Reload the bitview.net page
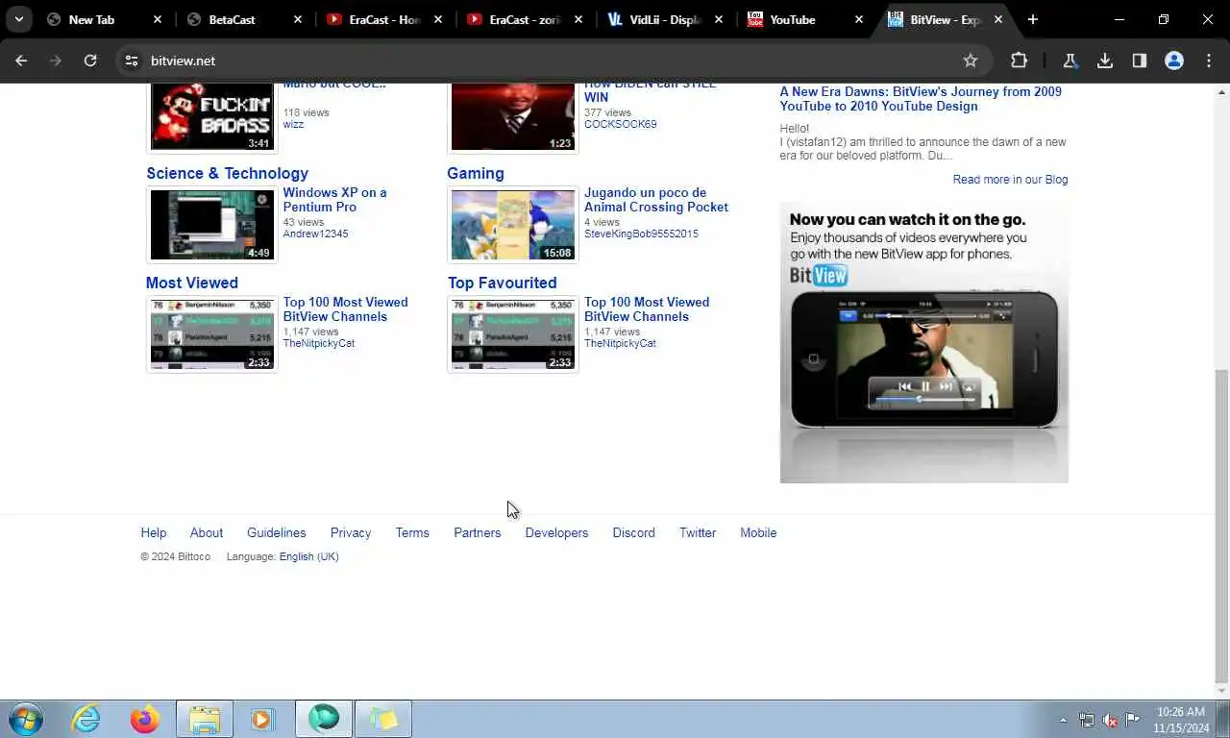 [90, 61]
